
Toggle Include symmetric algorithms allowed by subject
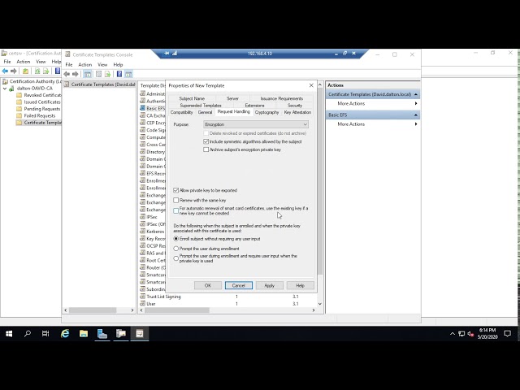(206, 141)
